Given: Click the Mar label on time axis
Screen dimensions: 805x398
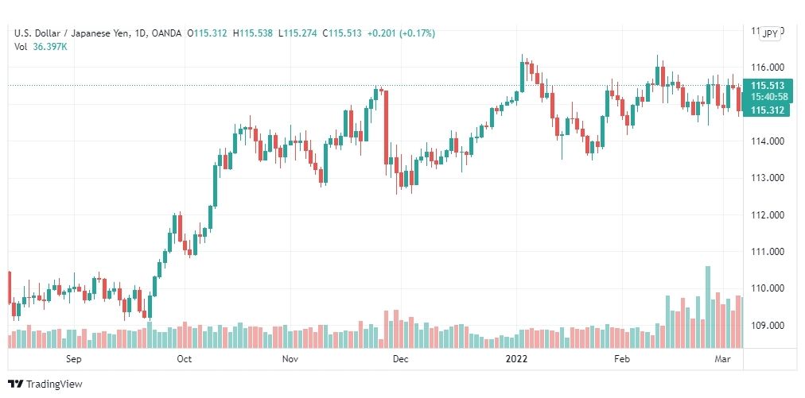Looking at the screenshot, I should pos(721,358).
